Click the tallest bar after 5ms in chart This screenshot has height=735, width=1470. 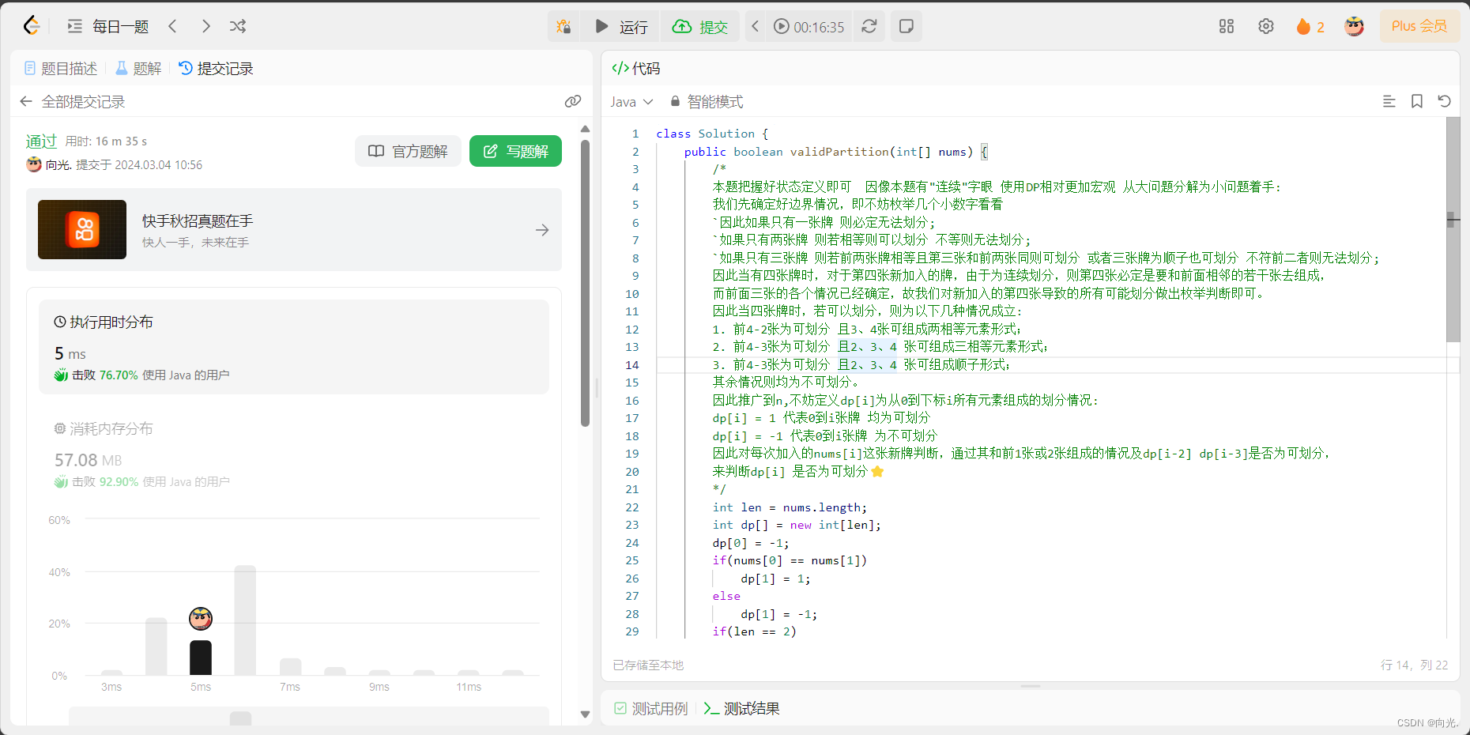click(245, 620)
